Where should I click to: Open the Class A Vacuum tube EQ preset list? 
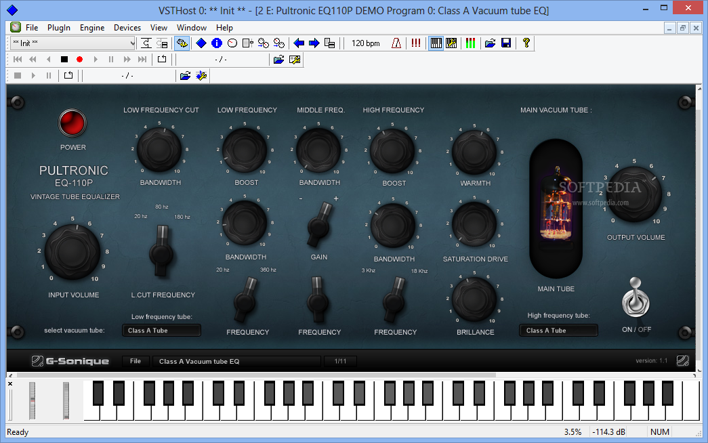[236, 361]
